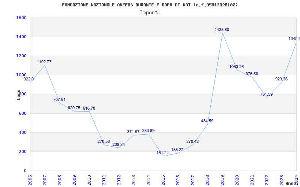
Task: Click data label 270.42
Action: [x=192, y=142]
